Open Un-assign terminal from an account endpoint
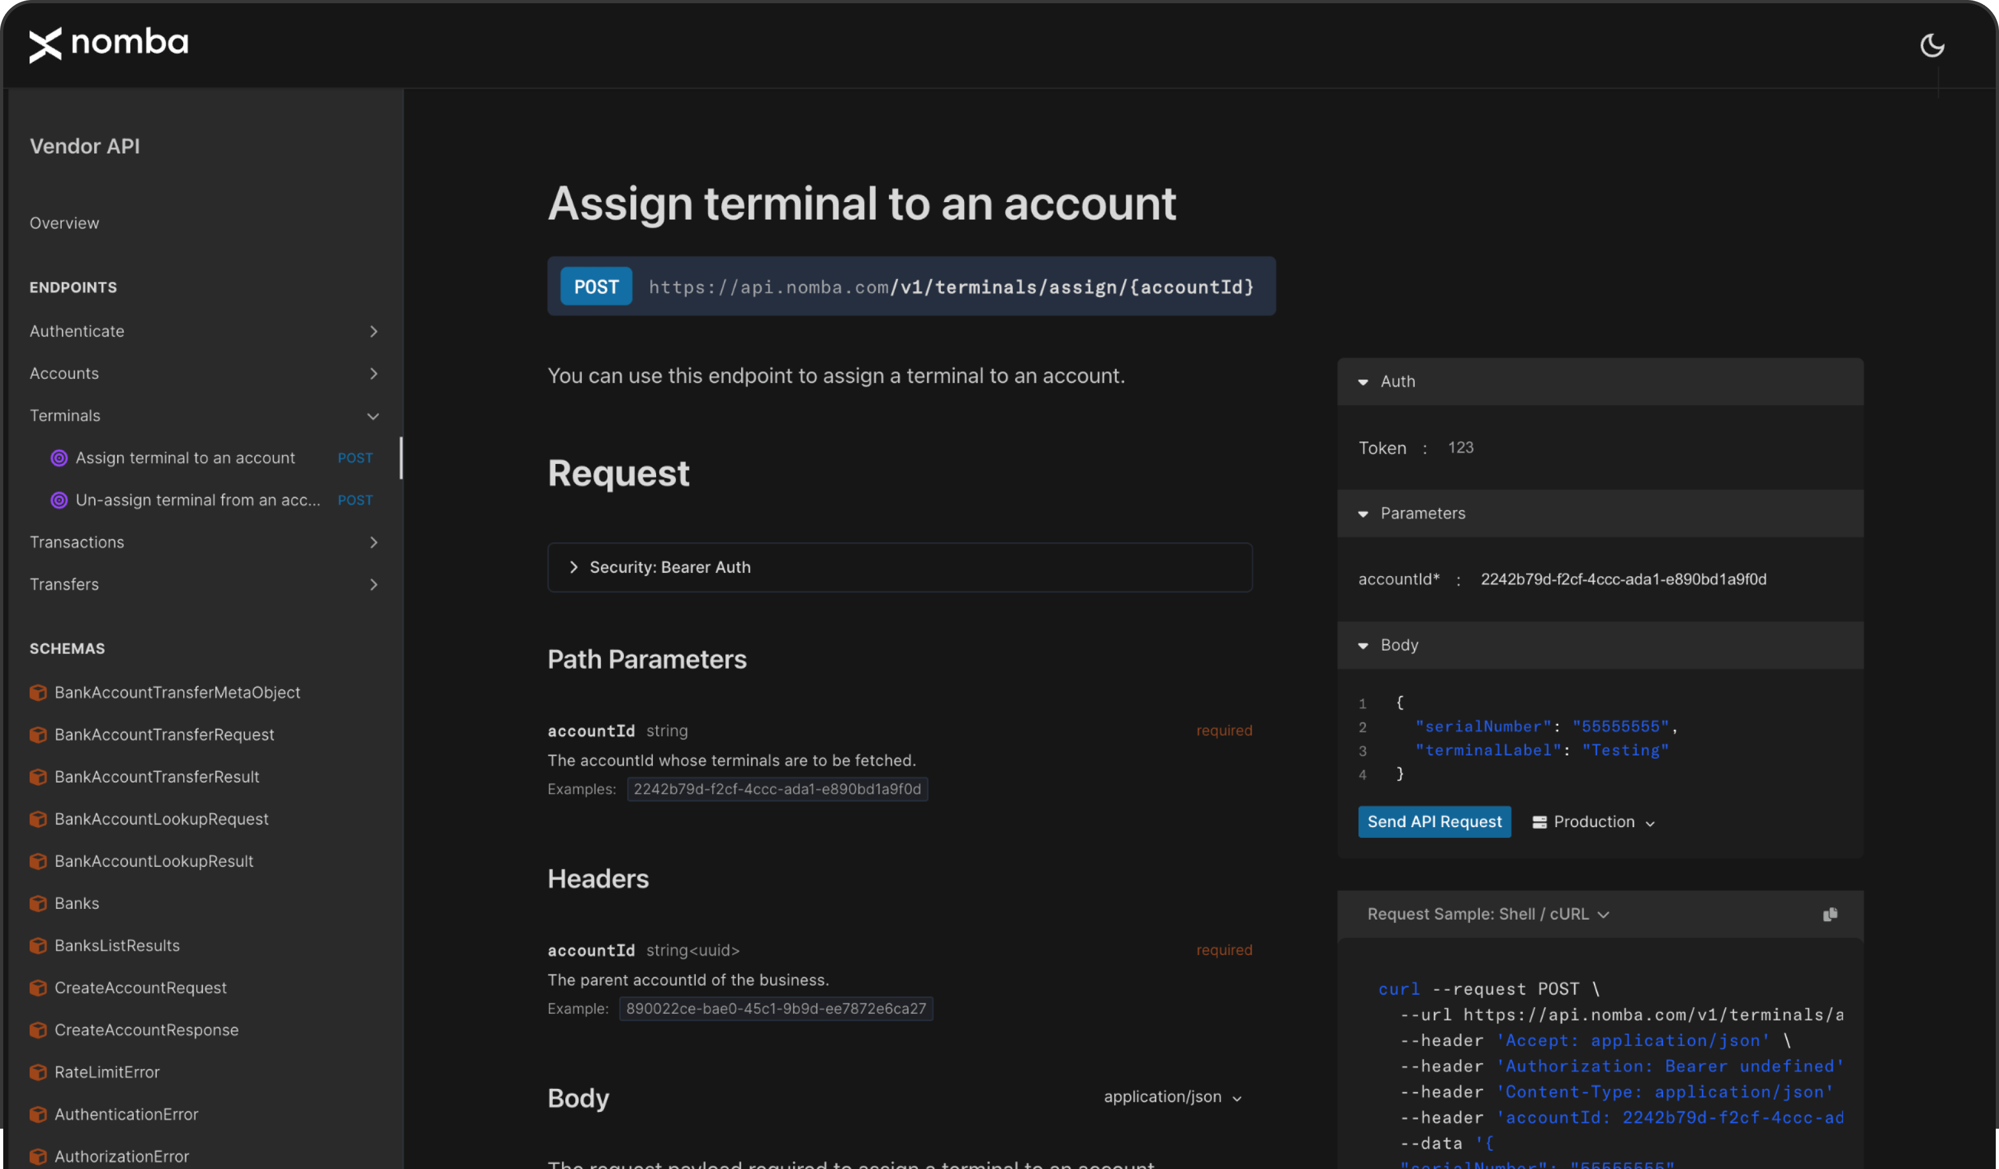This screenshot has width=1999, height=1169. coord(198,500)
